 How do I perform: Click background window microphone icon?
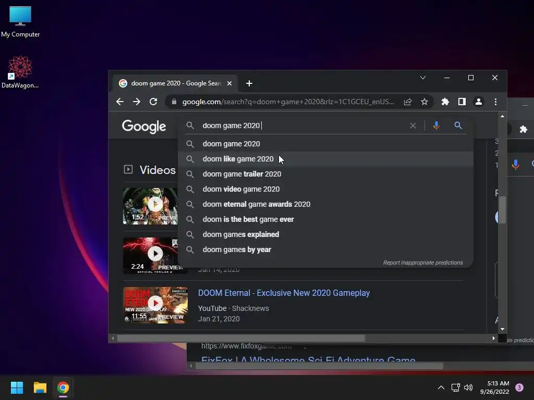coord(516,165)
